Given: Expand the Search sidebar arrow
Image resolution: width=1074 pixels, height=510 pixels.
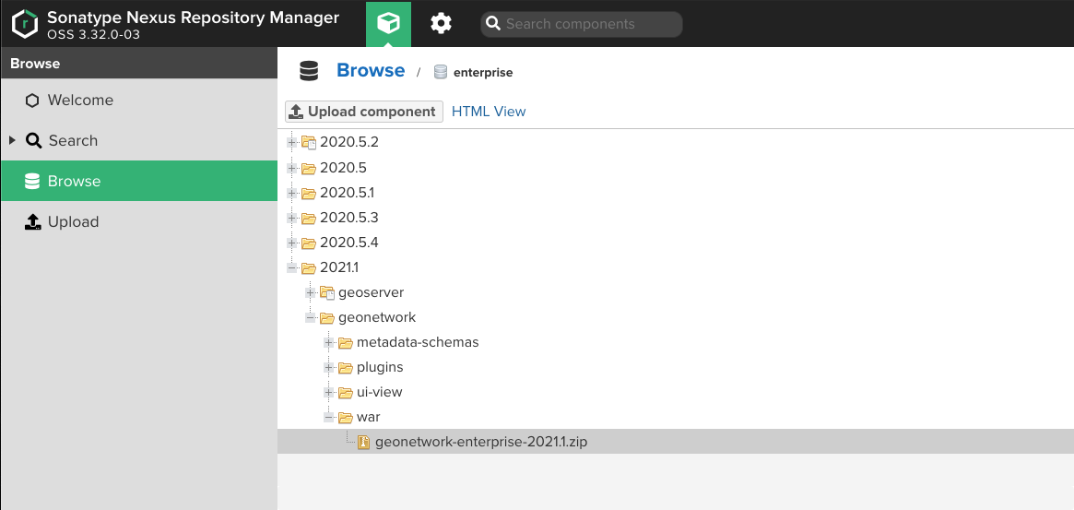Looking at the screenshot, I should [12, 140].
